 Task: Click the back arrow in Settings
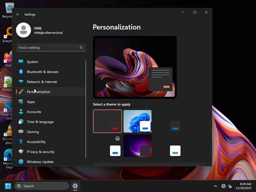point(18,14)
